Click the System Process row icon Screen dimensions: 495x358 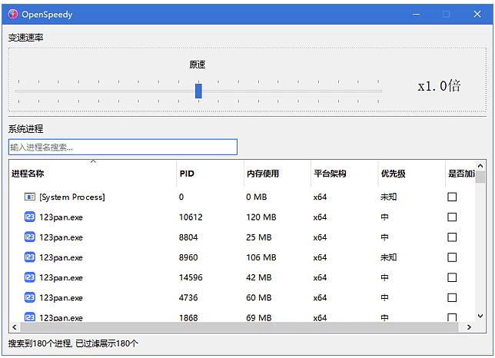pyautogui.click(x=29, y=197)
